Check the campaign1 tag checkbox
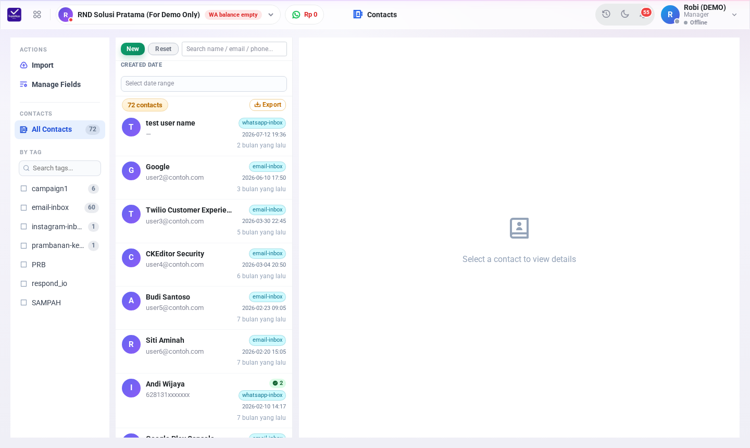The width and height of the screenshot is (750, 448). pyautogui.click(x=23, y=189)
